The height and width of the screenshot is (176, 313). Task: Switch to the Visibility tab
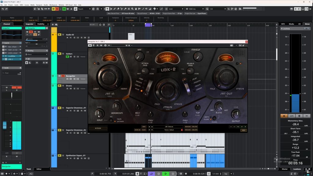click(x=41, y=24)
